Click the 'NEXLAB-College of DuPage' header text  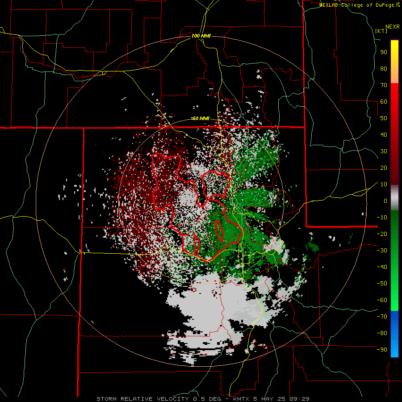(x=357, y=5)
